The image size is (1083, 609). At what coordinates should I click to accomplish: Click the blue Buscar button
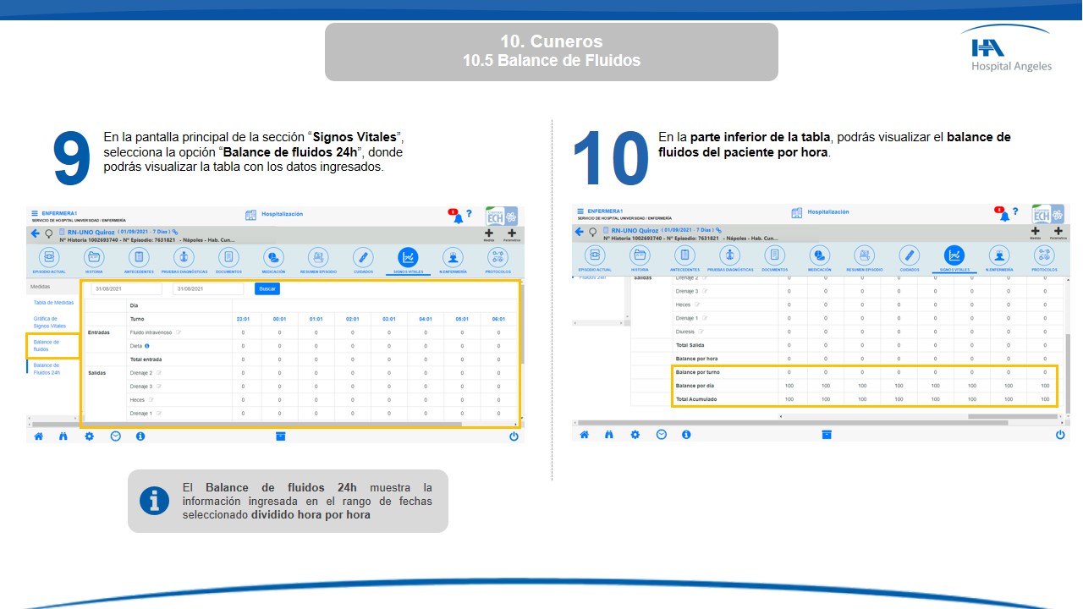pyautogui.click(x=267, y=288)
